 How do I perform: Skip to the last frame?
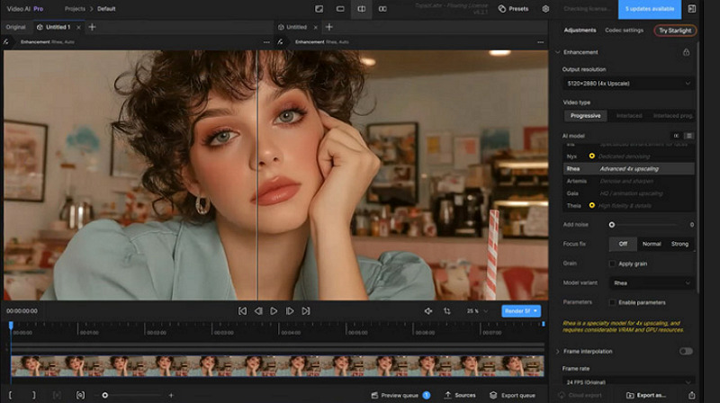[x=306, y=311]
